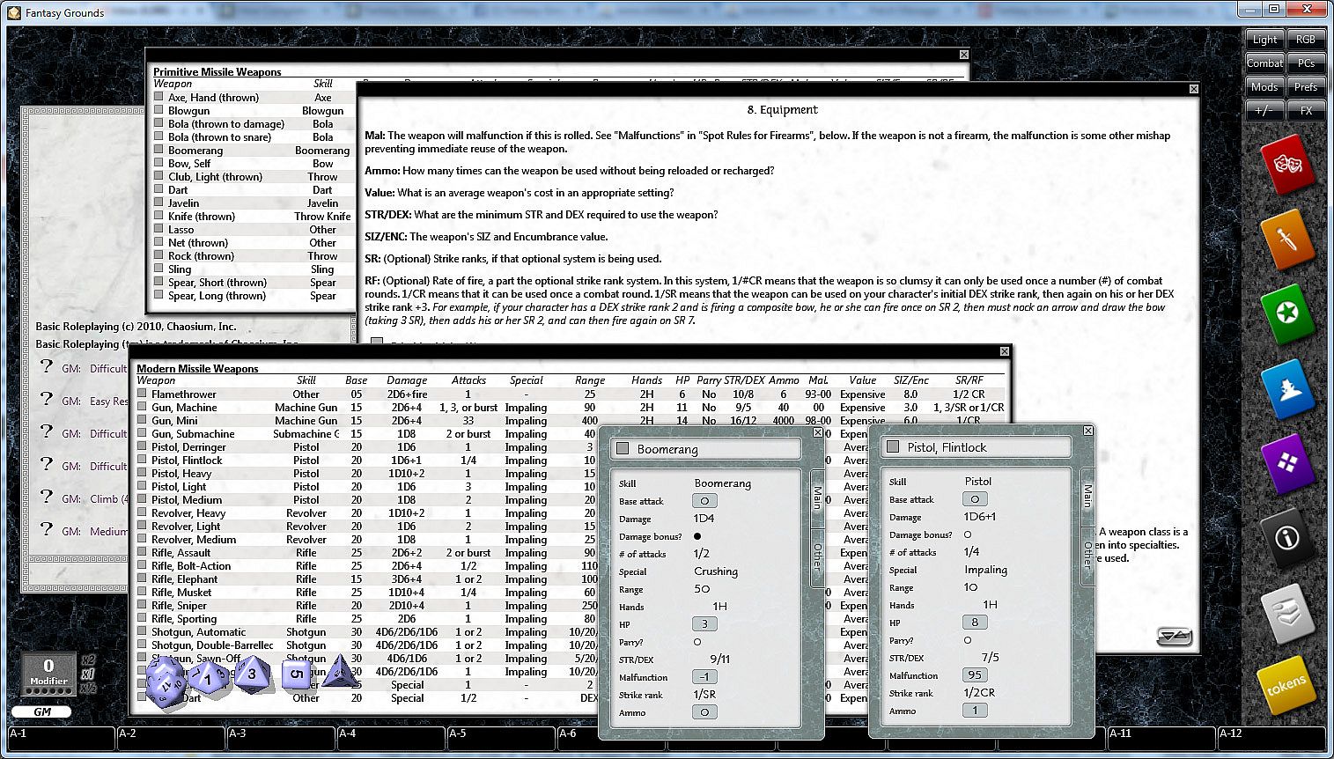This screenshot has height=759, width=1334.
Task: Open the Axe, Hand (thrown) row link square
Action: [158, 97]
